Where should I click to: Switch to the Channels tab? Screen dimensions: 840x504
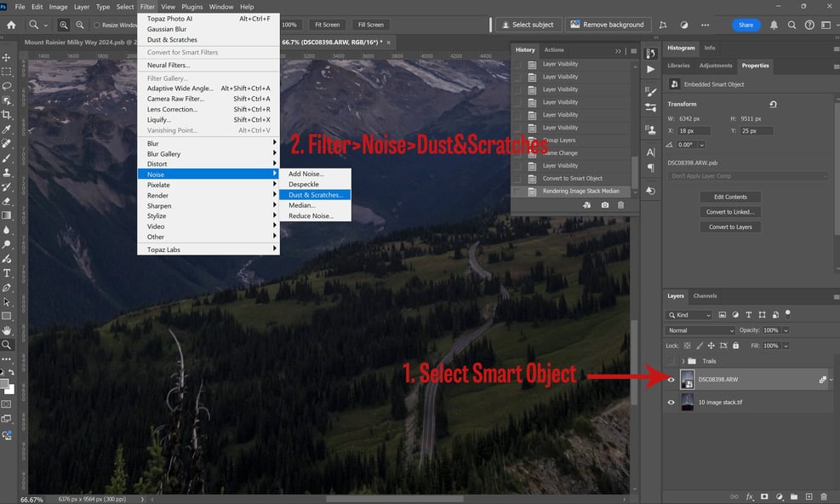705,296
